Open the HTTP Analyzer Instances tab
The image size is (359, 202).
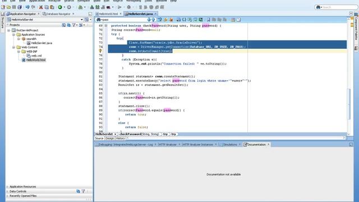(x=198, y=145)
